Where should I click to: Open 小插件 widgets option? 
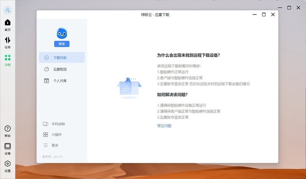[52, 135]
